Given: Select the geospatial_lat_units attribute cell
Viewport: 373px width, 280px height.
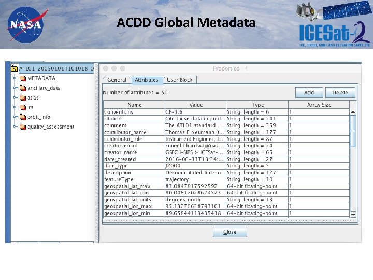Looking at the screenshot, I should pos(134,200).
